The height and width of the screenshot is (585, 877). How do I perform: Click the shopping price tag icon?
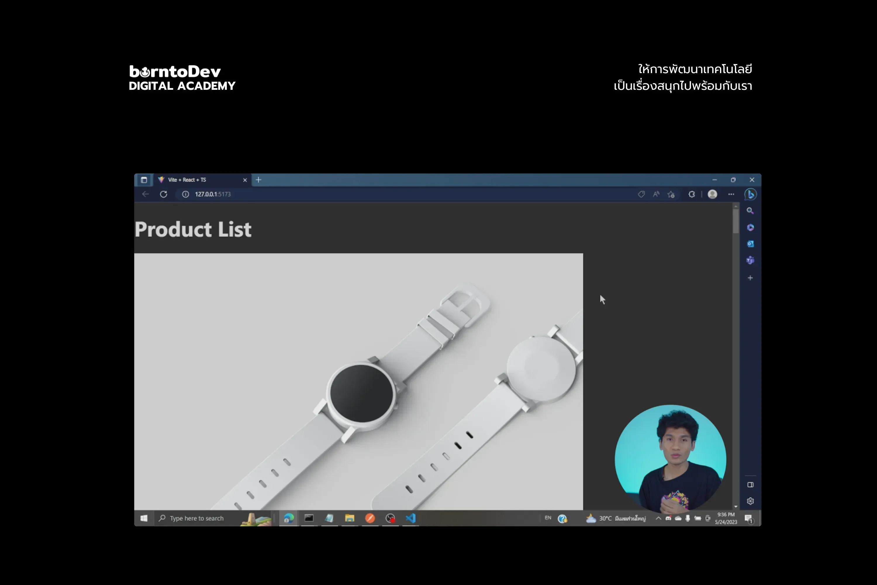(x=641, y=195)
